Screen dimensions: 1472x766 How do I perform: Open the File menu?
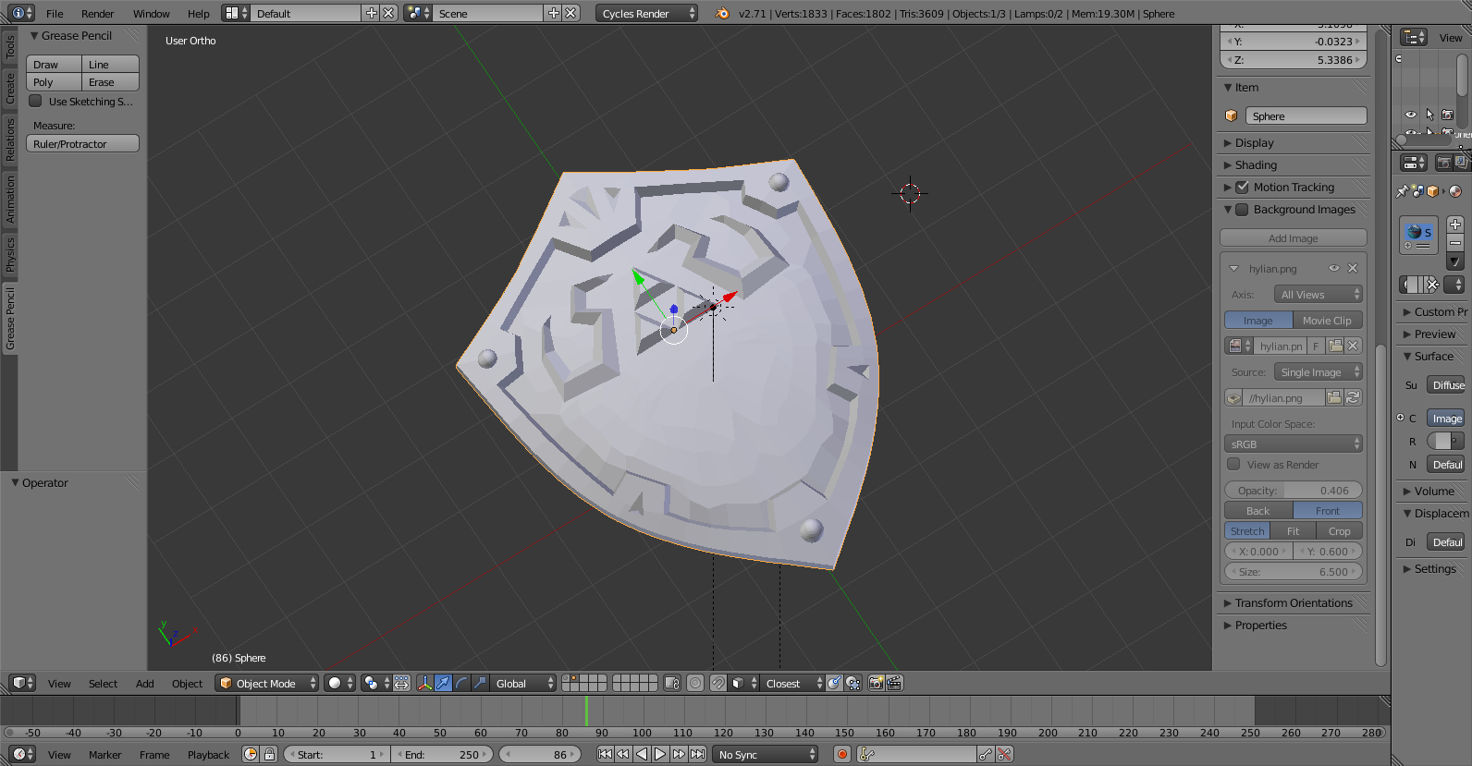(x=55, y=13)
